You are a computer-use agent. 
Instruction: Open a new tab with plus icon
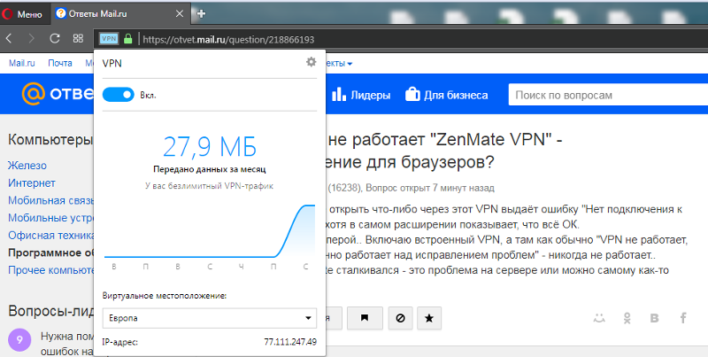click(x=202, y=14)
